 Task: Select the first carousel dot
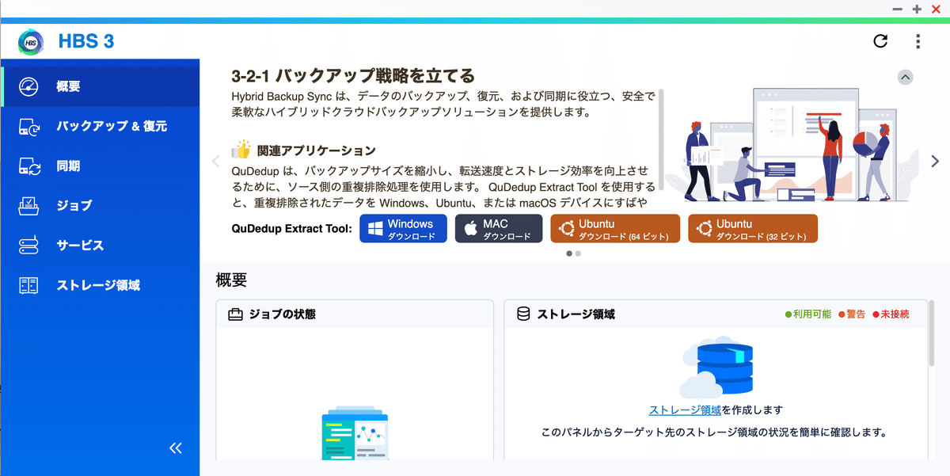(569, 253)
